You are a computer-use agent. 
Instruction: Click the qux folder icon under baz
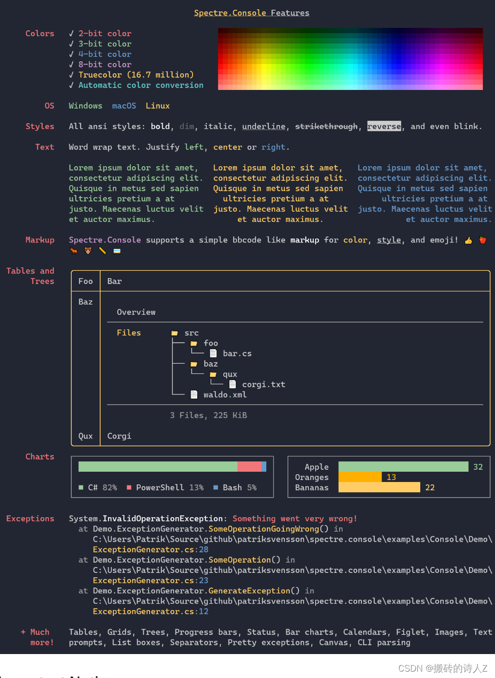[213, 374]
